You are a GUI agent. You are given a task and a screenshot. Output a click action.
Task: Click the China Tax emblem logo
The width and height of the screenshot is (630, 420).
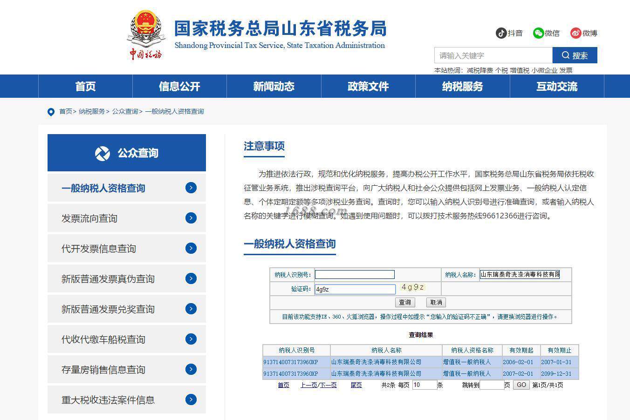[146, 35]
